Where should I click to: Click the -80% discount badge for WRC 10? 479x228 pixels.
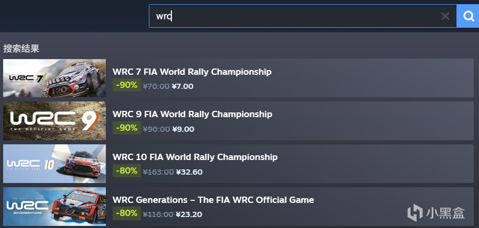coord(127,171)
